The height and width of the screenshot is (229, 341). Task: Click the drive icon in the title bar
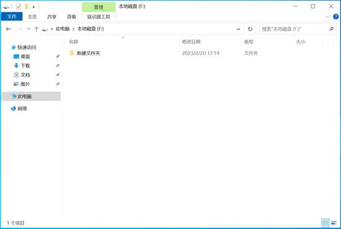(x=7, y=7)
